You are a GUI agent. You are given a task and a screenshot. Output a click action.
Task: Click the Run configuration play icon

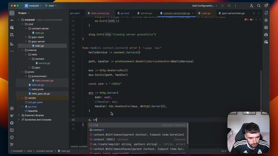[x=222, y=6]
